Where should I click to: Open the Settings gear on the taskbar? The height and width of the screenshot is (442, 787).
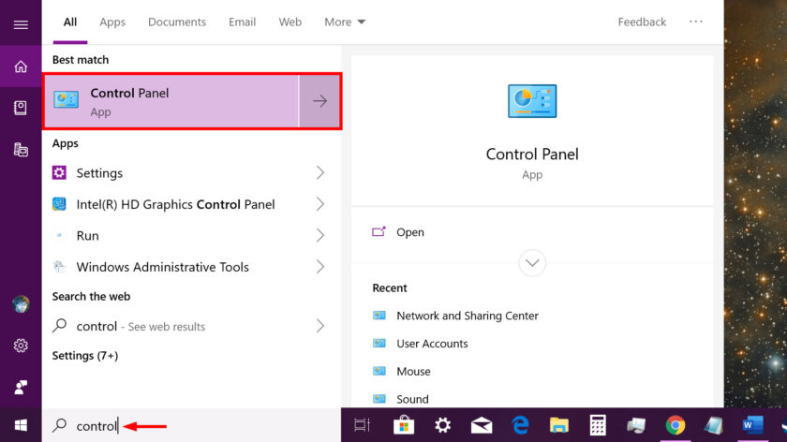(x=442, y=425)
